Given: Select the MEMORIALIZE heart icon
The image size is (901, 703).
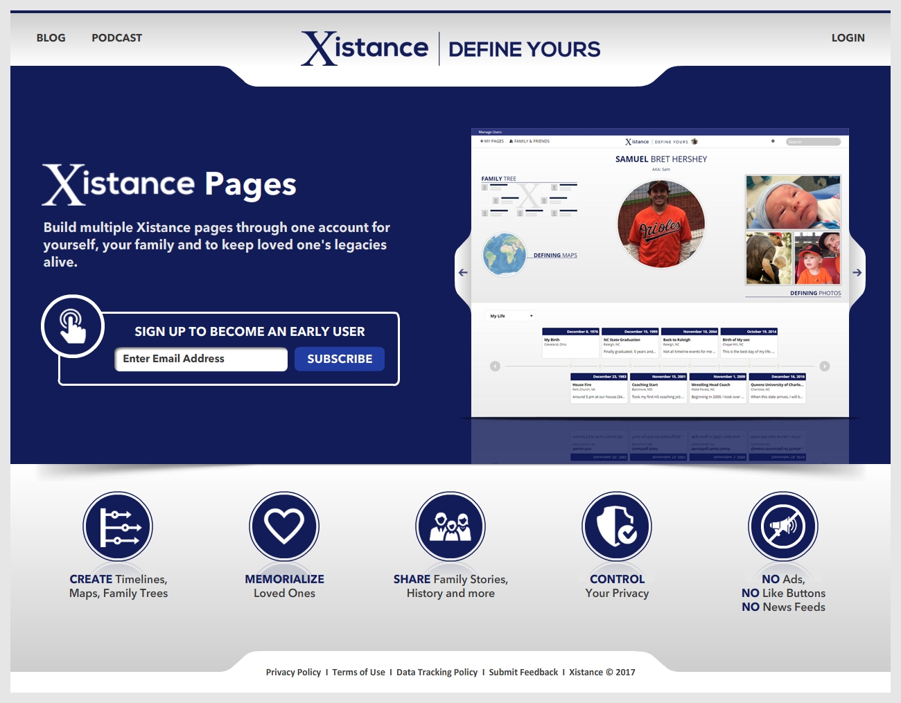Looking at the screenshot, I should (x=284, y=526).
